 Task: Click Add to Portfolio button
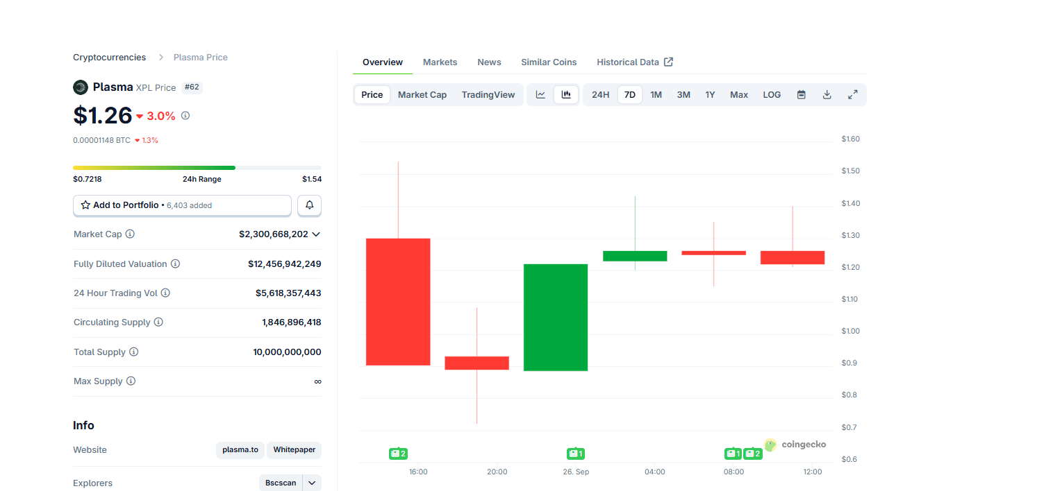click(x=182, y=205)
